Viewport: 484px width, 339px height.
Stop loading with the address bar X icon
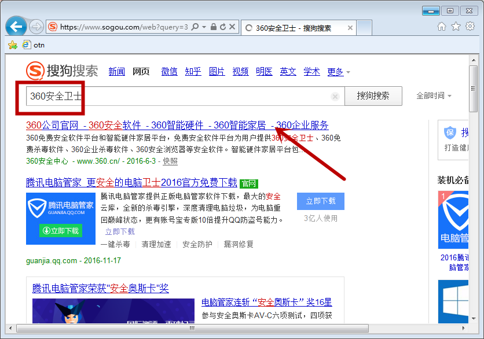coord(232,27)
